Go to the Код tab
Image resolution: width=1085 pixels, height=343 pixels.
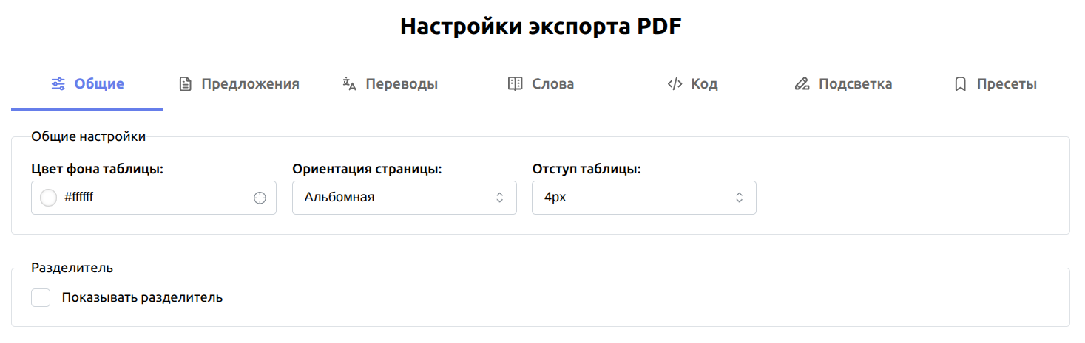[x=704, y=84]
